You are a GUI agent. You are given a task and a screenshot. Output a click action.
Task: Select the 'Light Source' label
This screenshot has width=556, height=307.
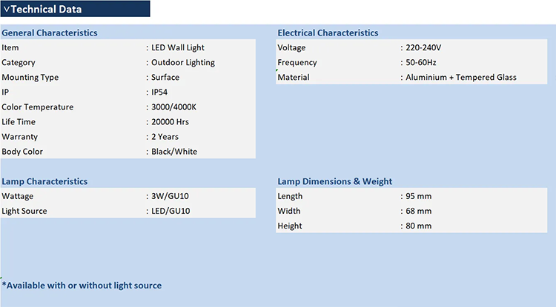coord(24,211)
